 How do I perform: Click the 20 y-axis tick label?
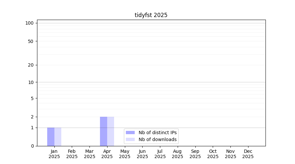[31, 65]
